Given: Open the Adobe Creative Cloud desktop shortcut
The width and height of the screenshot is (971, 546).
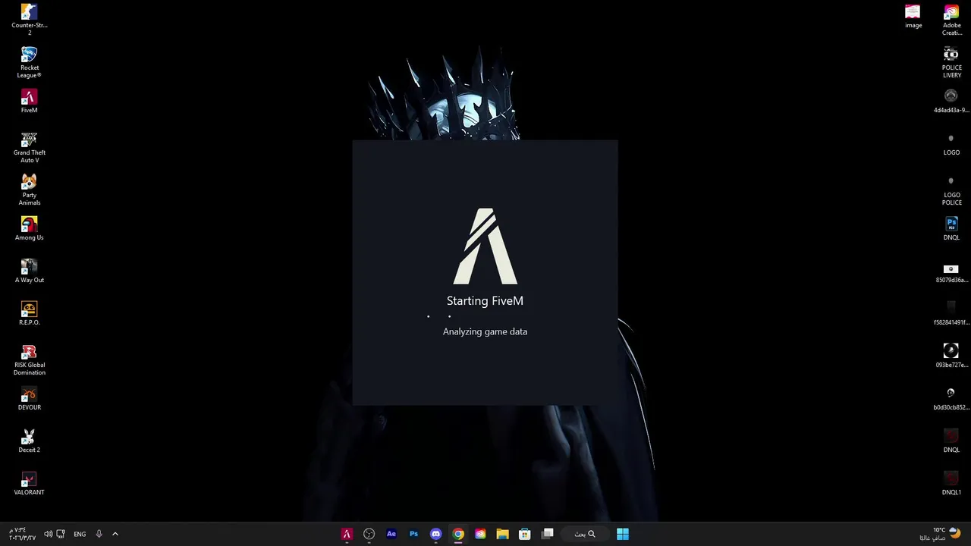Looking at the screenshot, I should (951, 20).
